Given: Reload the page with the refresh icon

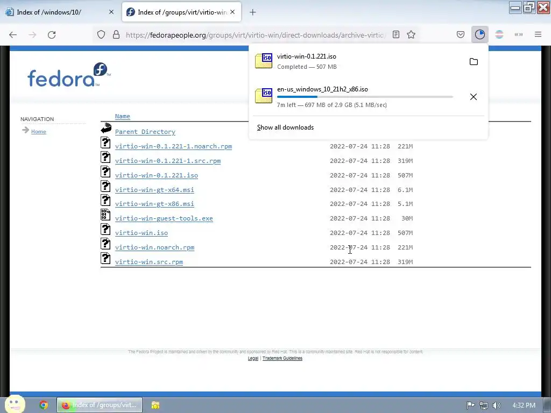Looking at the screenshot, I should click(x=52, y=35).
